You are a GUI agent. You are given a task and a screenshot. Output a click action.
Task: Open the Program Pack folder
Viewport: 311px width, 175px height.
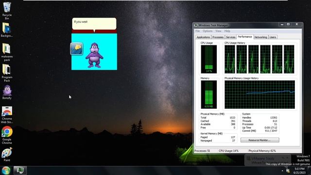7,73
